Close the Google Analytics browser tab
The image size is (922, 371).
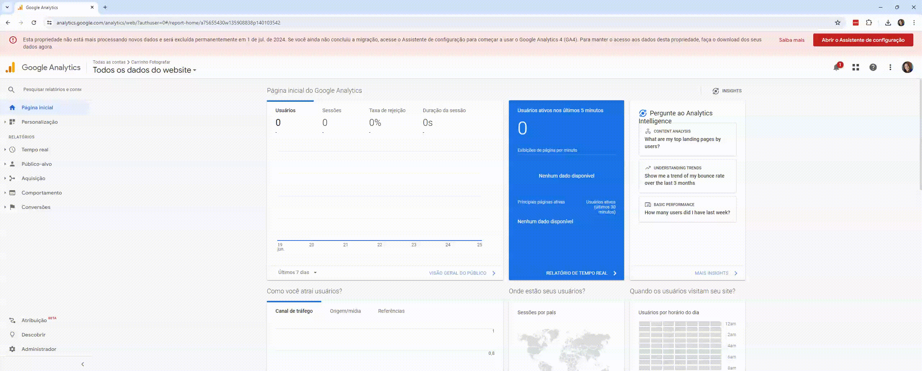[x=92, y=7]
